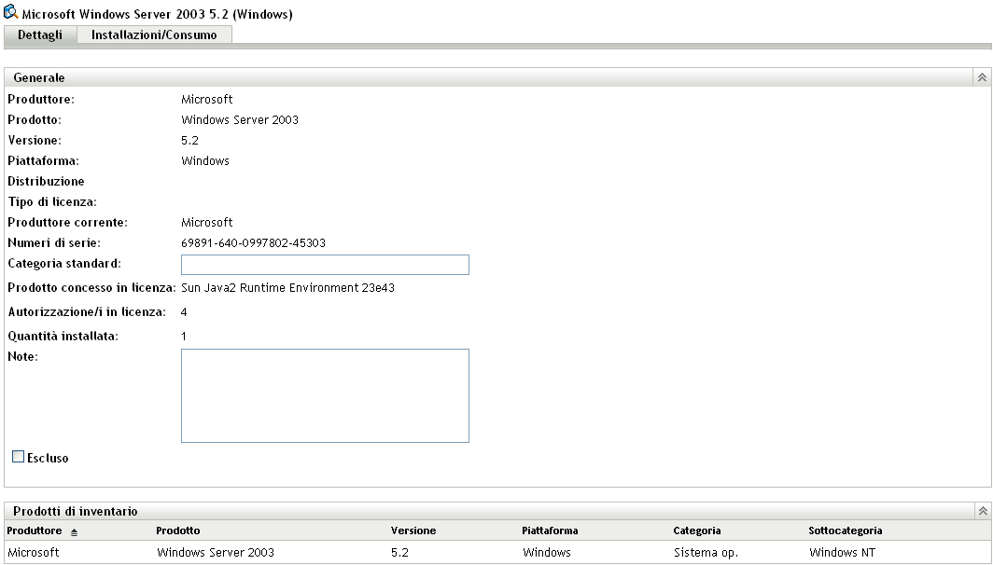The width and height of the screenshot is (993, 565).
Task: Click the 'Prodotti di inventario' section header label
Action: click(76, 511)
